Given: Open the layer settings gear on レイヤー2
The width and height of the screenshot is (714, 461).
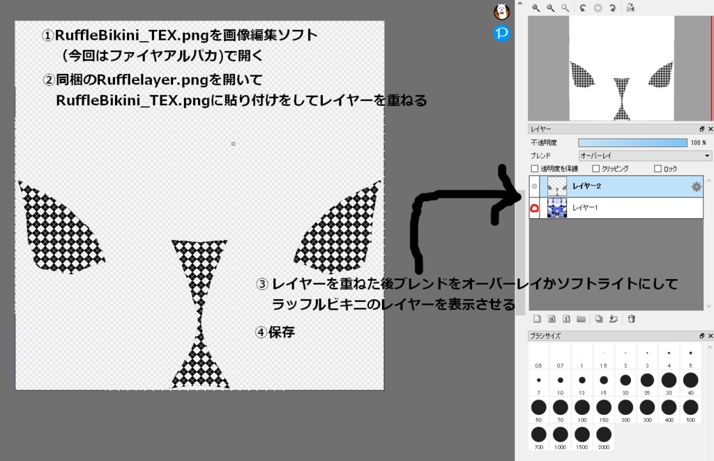Looking at the screenshot, I should click(x=695, y=187).
